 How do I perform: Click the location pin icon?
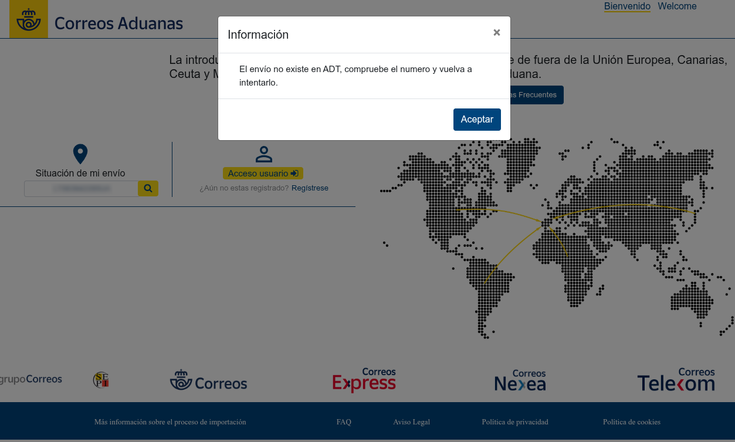80,154
